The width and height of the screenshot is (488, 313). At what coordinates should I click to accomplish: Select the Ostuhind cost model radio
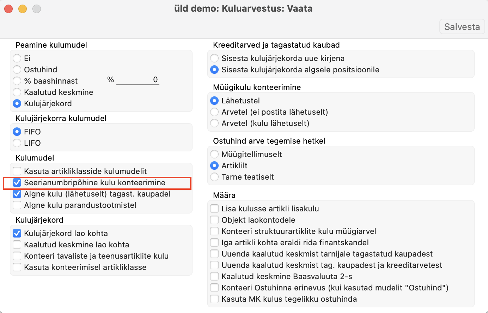[x=17, y=70]
